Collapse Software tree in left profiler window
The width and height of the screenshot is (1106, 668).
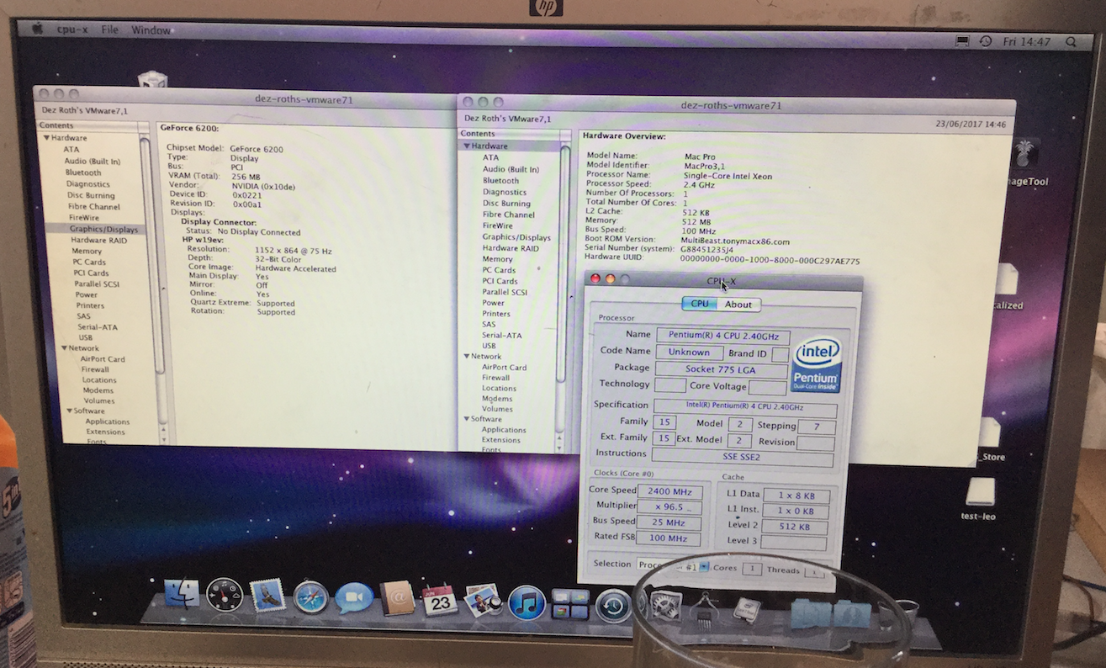pos(69,411)
